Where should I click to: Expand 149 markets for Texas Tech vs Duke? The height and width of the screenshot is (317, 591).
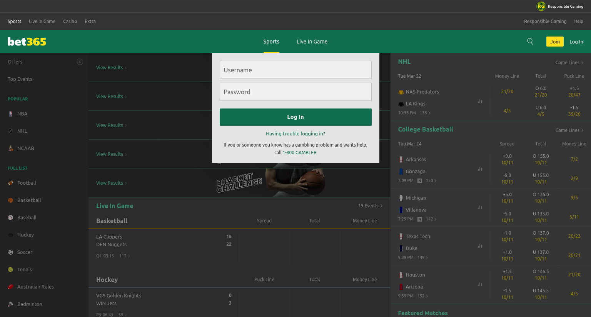coord(422,257)
